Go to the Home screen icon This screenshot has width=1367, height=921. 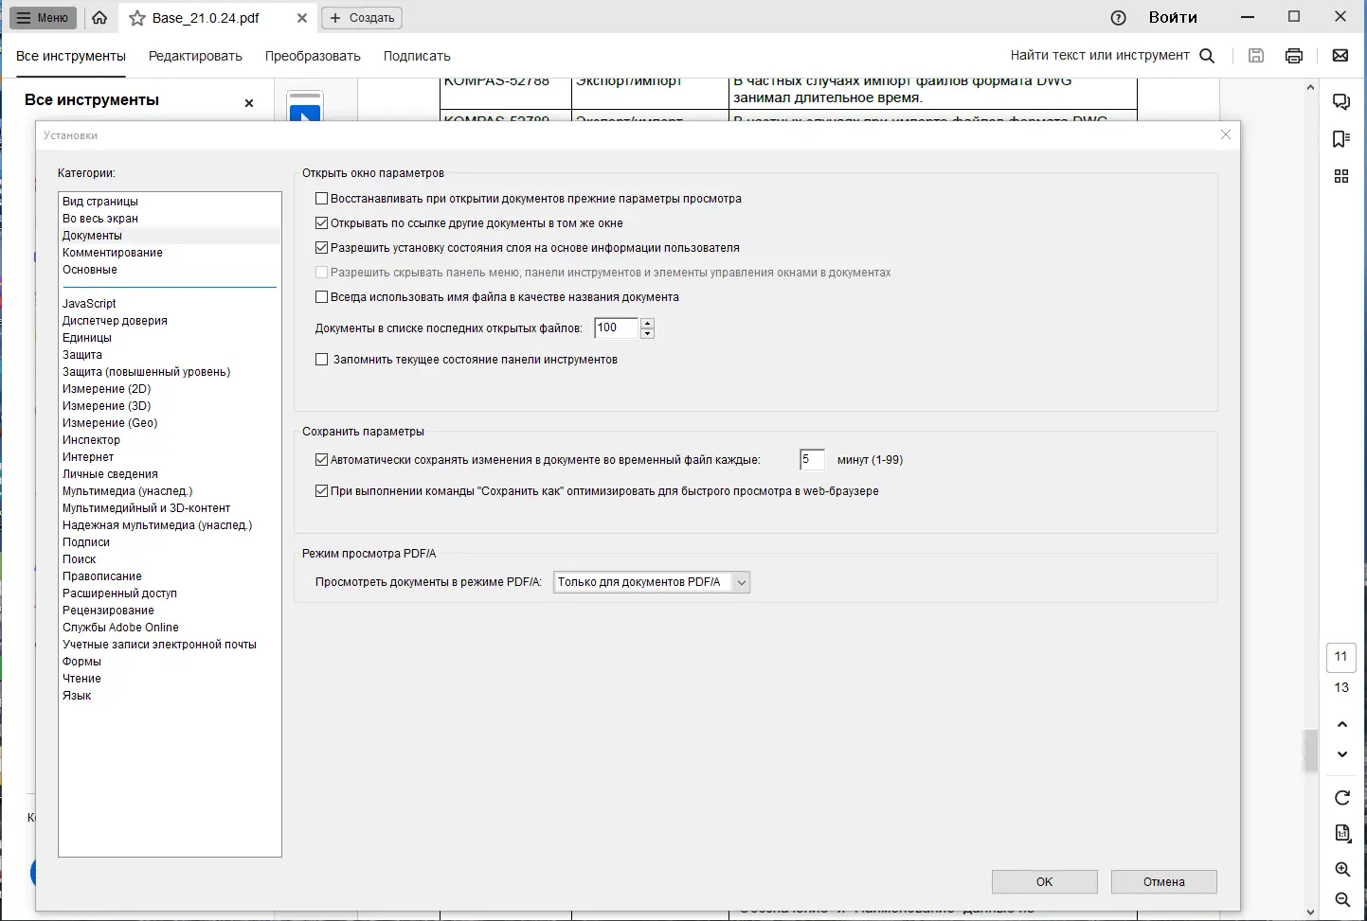[x=99, y=18]
